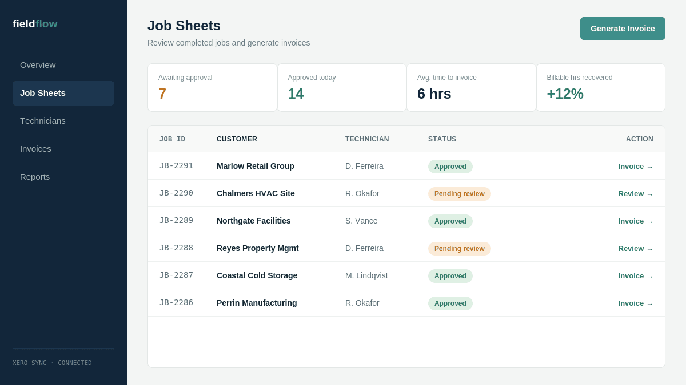Click the Generate Invoice button

[x=623, y=29]
